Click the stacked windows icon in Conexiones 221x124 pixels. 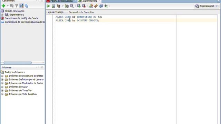pos(27,6)
